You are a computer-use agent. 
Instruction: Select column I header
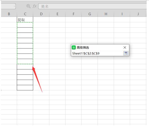pos(122,14)
